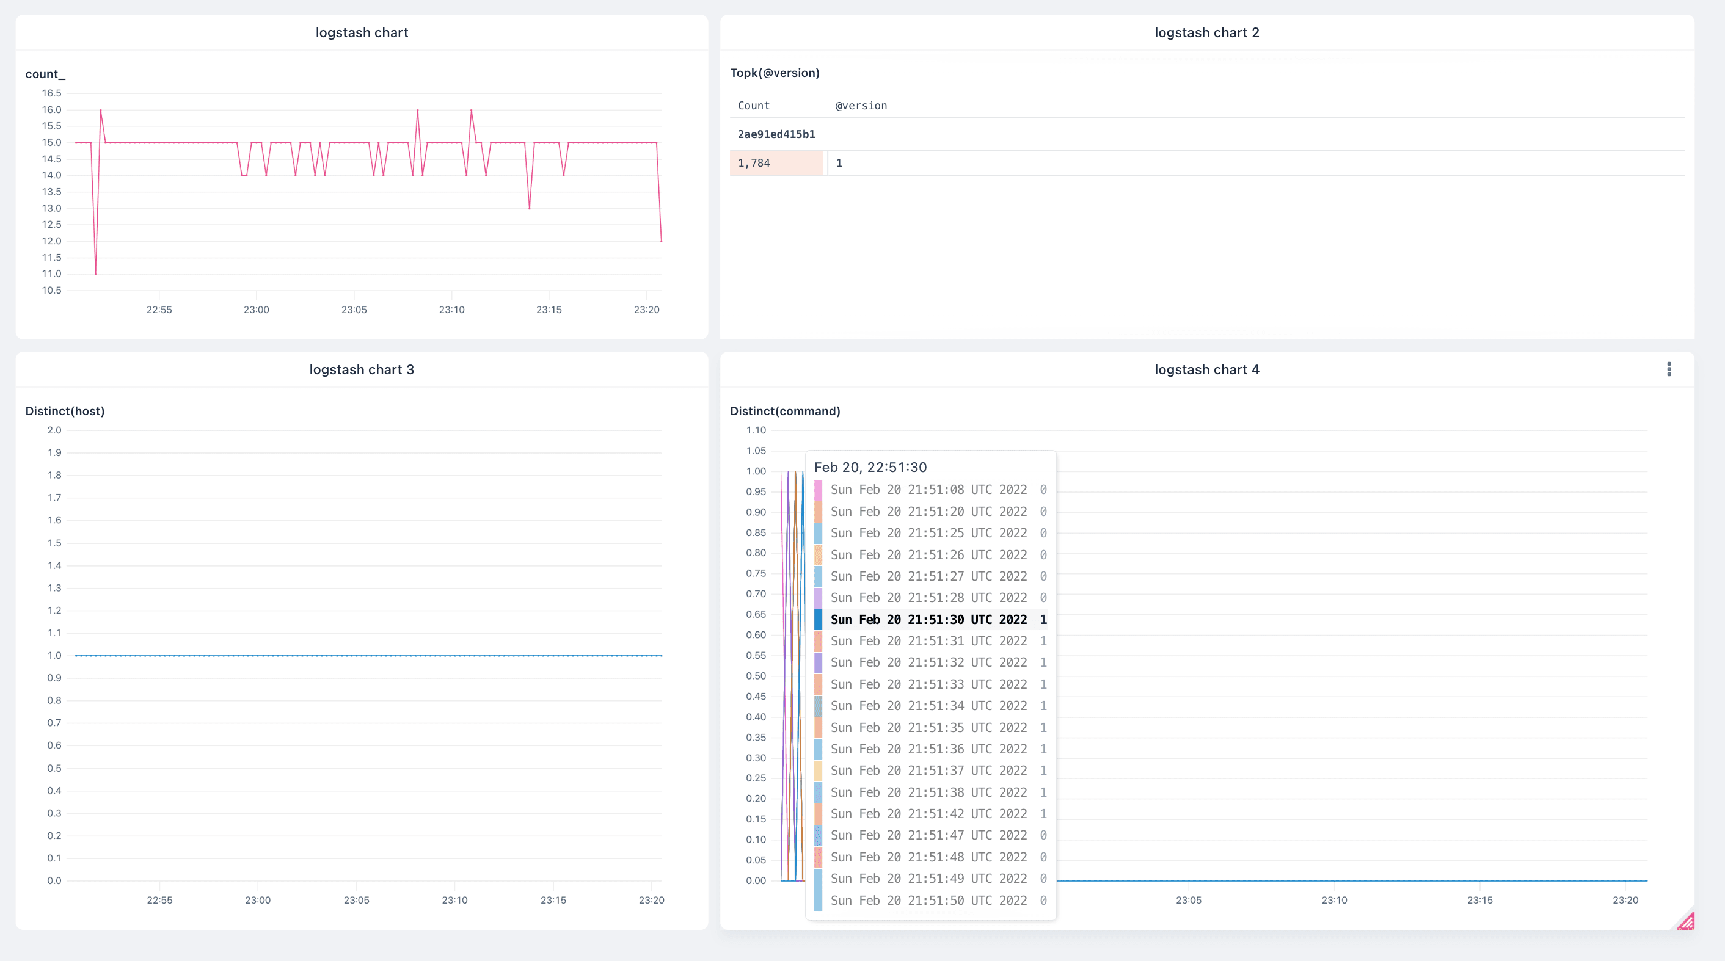This screenshot has width=1725, height=961.
Task: Click the Distinct(command) chart label
Action: [x=785, y=411]
